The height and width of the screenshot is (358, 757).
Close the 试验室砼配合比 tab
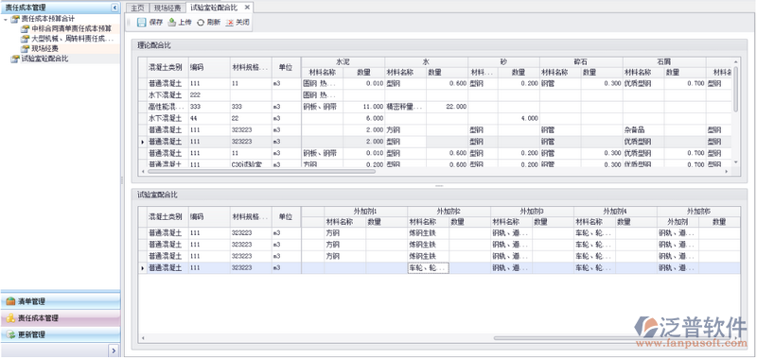click(247, 8)
